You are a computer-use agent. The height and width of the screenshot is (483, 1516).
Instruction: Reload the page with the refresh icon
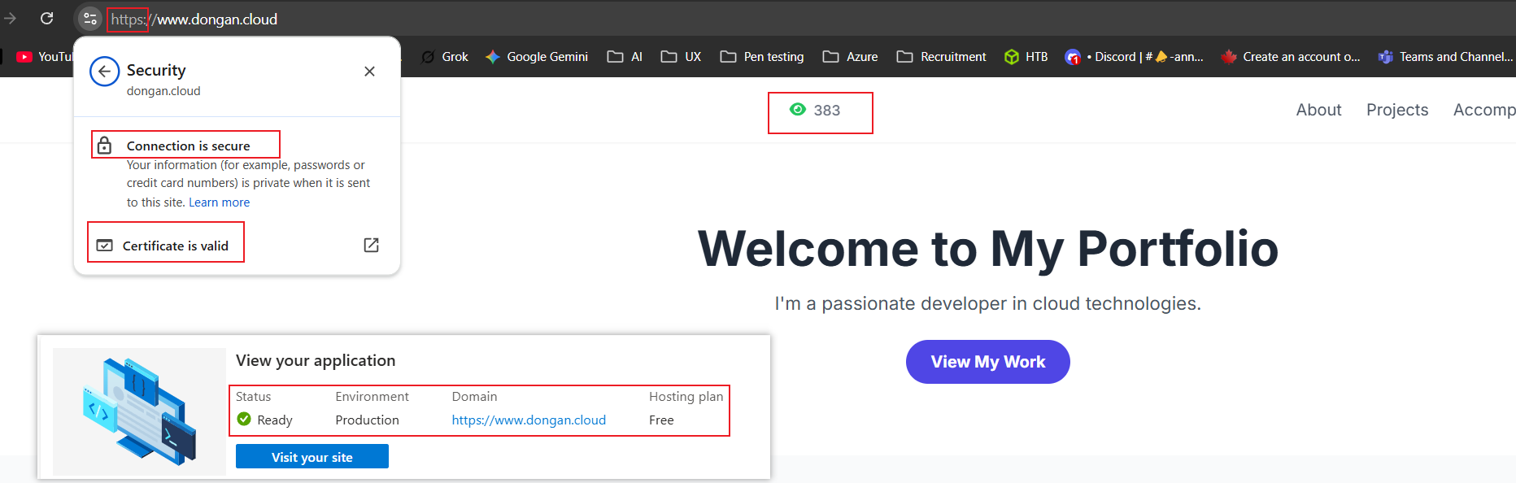coord(47,18)
